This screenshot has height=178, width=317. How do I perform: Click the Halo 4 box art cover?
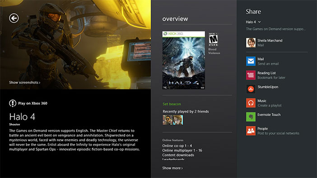pos(184,60)
